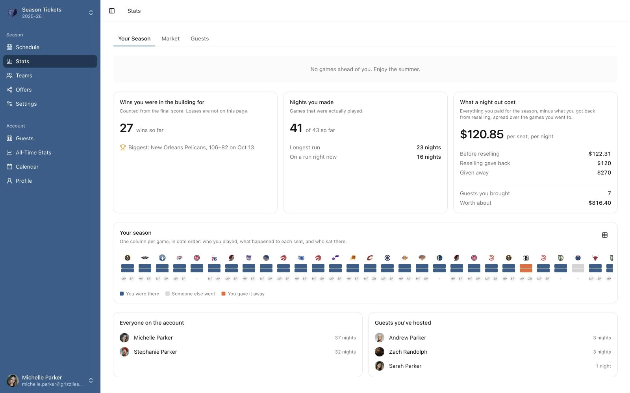This screenshot has height=393, width=630.
Task: Select the Chicago Bulls game logo
Action: [x=595, y=258]
